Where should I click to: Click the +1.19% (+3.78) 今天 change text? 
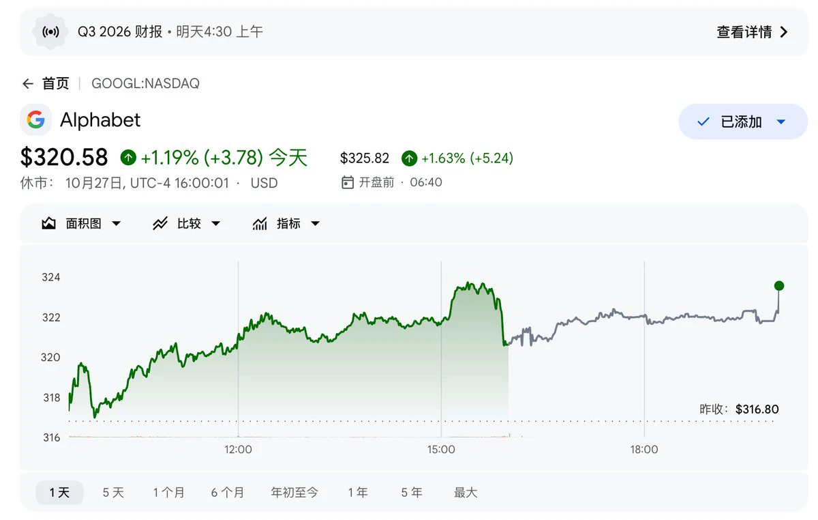(224, 158)
